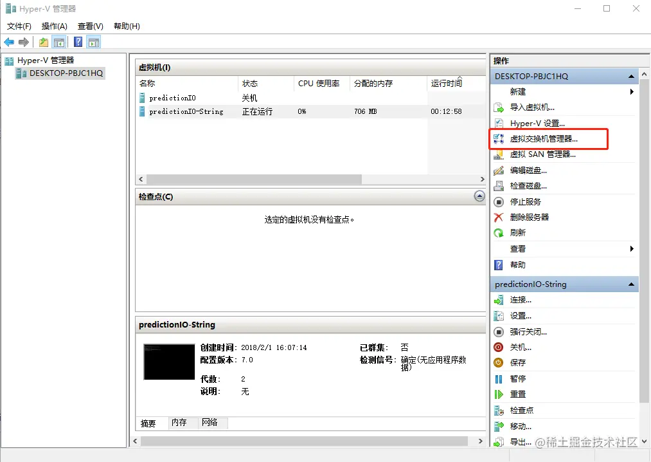This screenshot has height=462, width=651.
Task: Click the blue 暂停 pause icon
Action: click(x=499, y=379)
